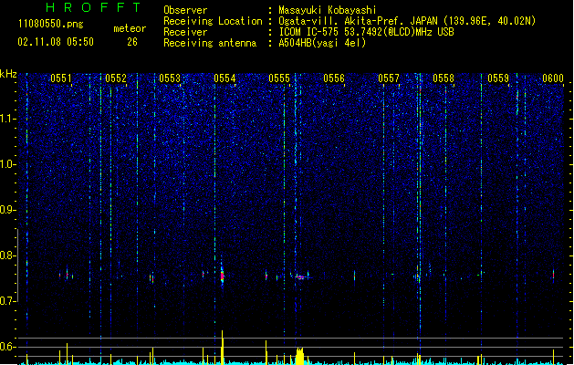This screenshot has height=365, width=574.
Task: Click the long horizontal echo after 0555
Action: tap(300, 277)
